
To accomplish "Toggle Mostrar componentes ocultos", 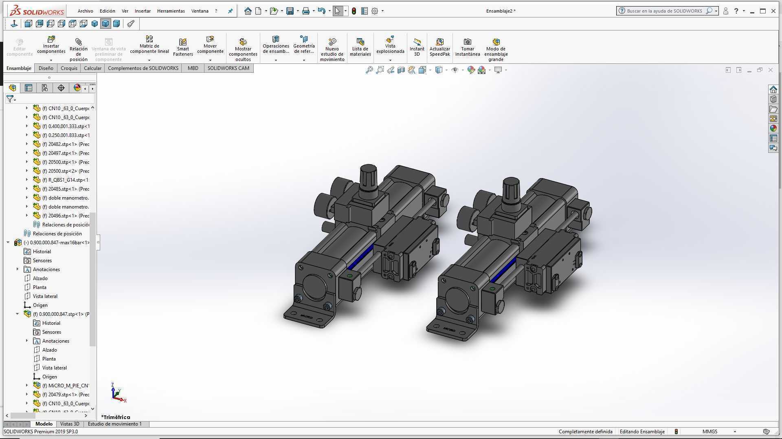I will (x=243, y=49).
